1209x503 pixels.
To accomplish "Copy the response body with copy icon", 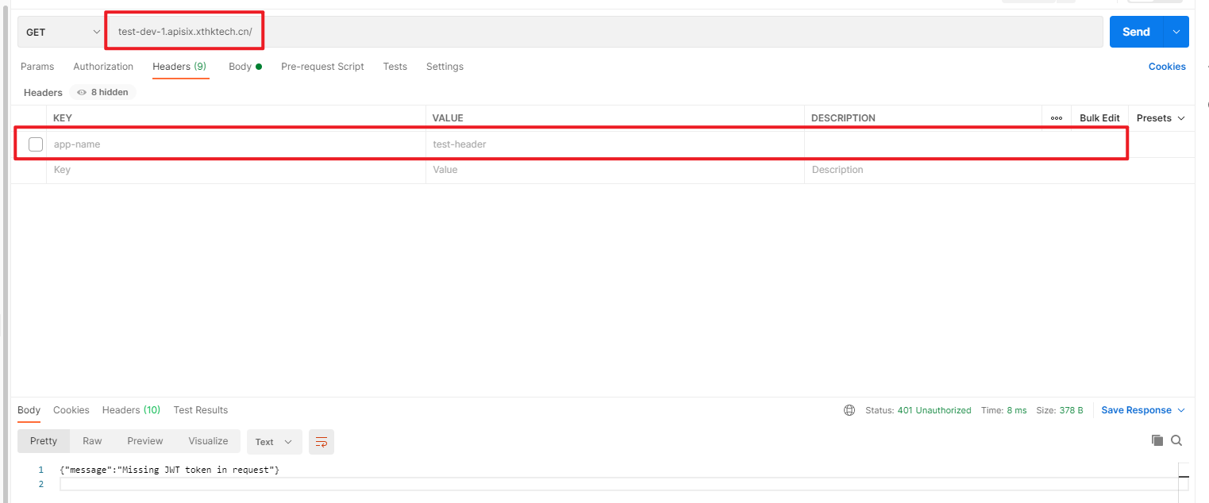I will [1157, 440].
